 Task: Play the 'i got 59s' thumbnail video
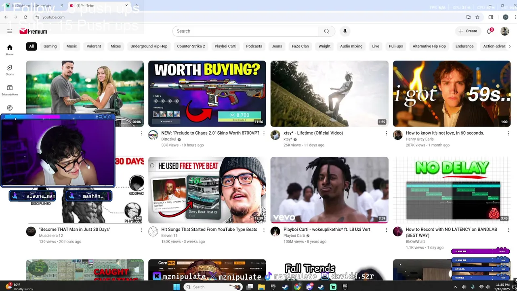coord(452,94)
